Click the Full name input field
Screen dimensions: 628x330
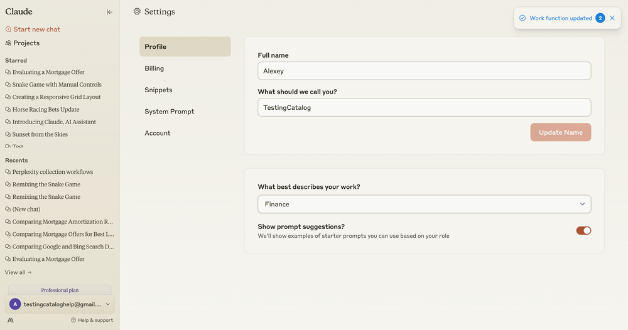point(424,71)
